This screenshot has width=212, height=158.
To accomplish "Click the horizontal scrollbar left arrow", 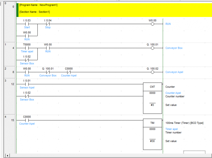I will click(7, 156).
